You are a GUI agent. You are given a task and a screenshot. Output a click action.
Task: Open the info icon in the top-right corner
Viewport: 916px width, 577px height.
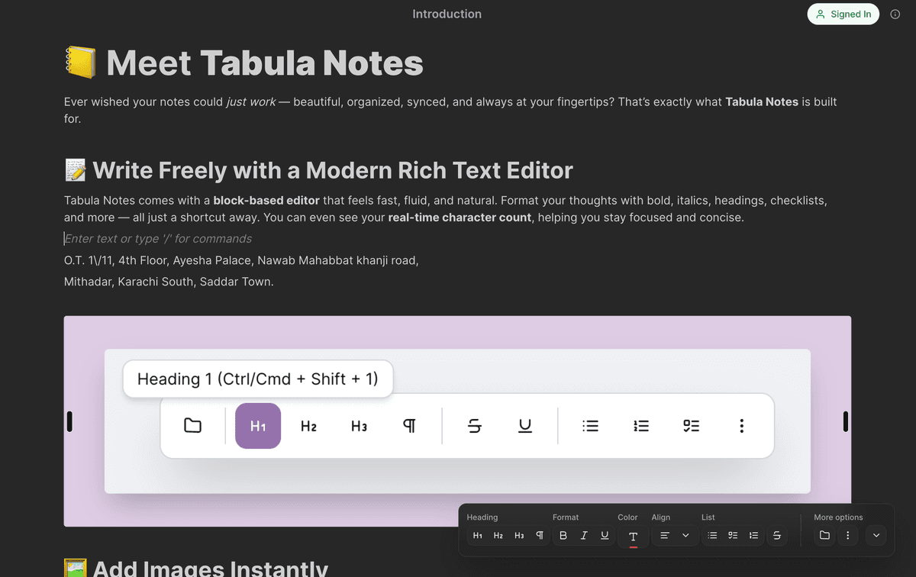895,14
